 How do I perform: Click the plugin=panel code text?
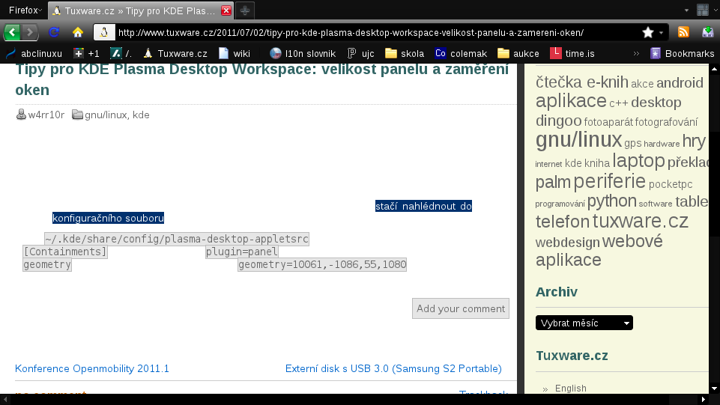pos(242,252)
